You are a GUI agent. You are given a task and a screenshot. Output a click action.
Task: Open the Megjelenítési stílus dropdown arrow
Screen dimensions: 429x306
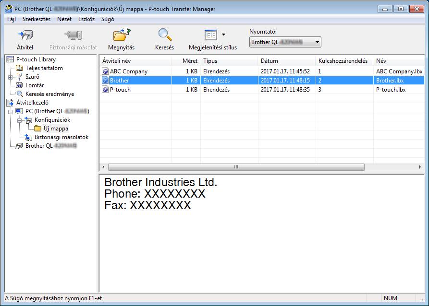(x=223, y=35)
